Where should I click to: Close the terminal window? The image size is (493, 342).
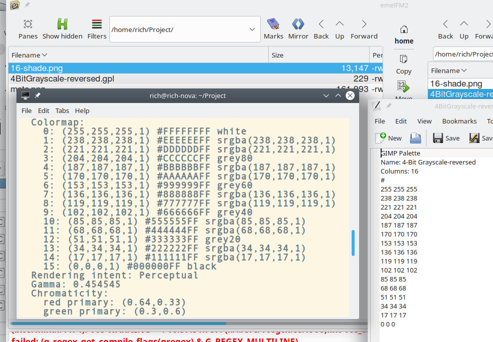click(350, 95)
